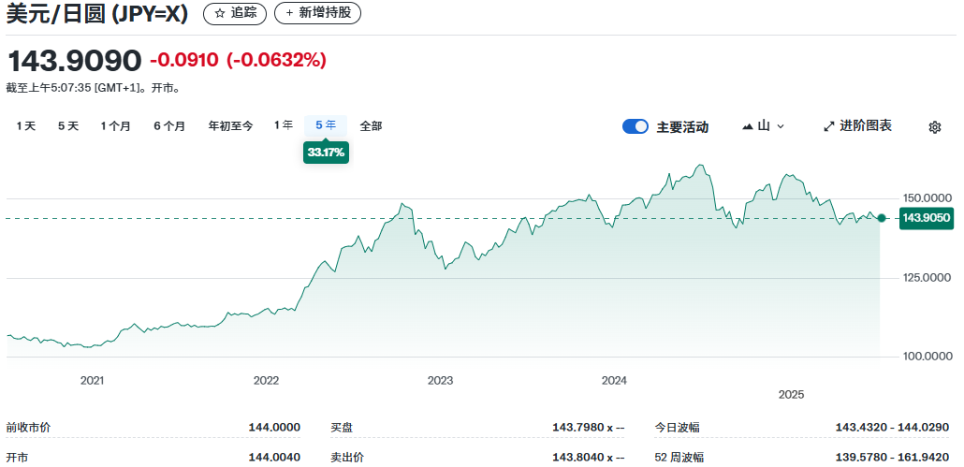Click the 139.5780 - 161.9420 range value

(x=892, y=458)
